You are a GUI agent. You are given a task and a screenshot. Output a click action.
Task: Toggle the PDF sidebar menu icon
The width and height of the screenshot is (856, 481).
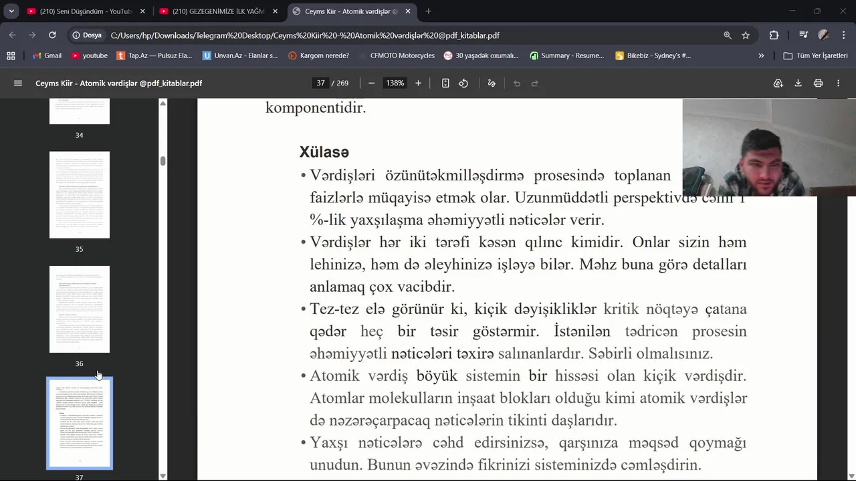pyautogui.click(x=18, y=84)
